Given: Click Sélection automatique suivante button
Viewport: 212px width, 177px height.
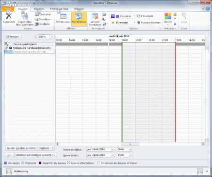Looking at the screenshot, I should click(x=35, y=155).
